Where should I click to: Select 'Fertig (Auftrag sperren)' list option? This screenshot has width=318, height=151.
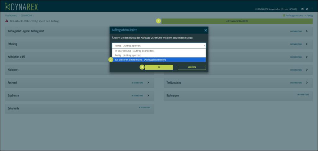(x=128, y=55)
